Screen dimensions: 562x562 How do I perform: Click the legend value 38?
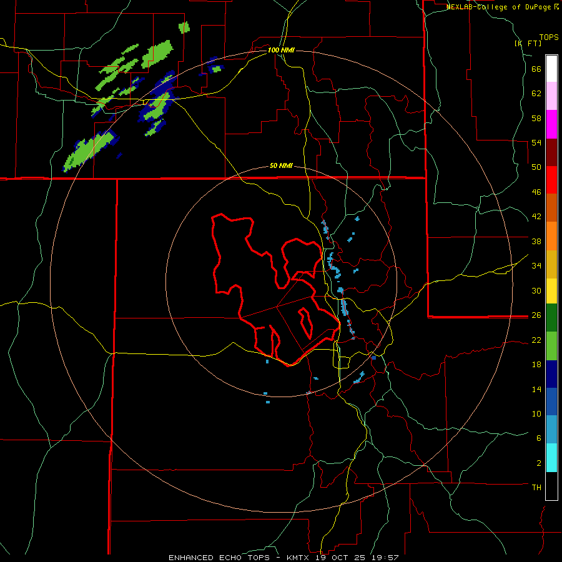pyautogui.click(x=536, y=241)
